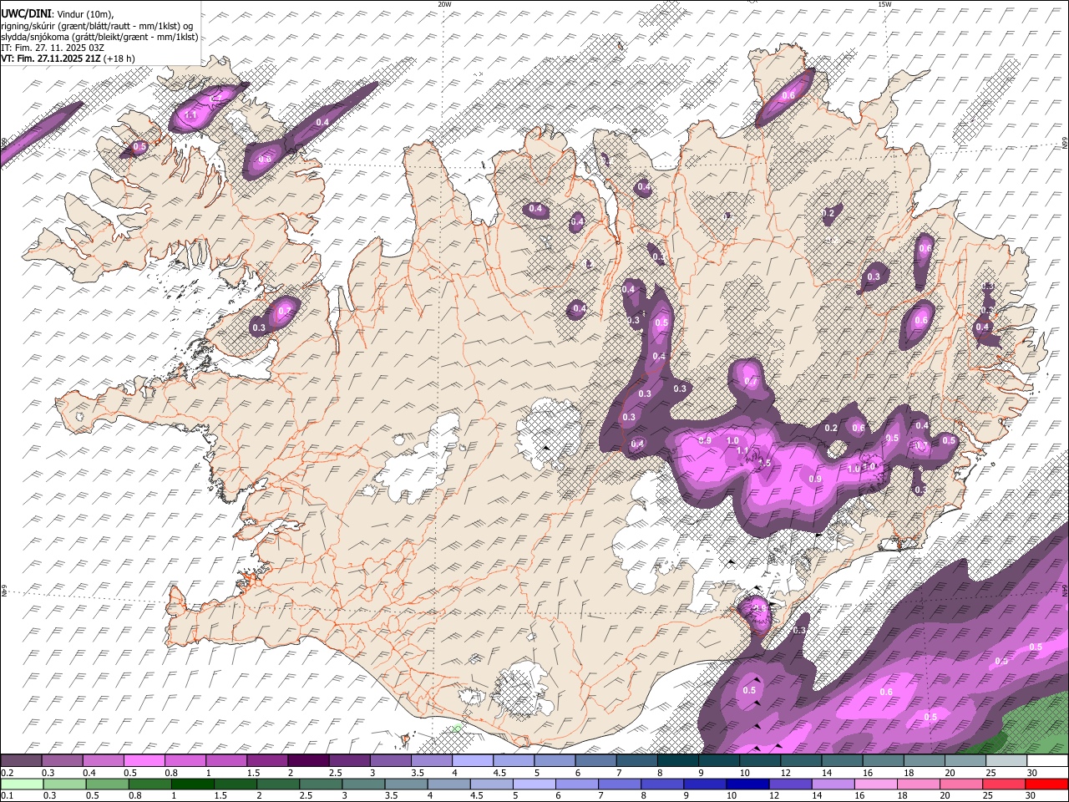Pick the bright pink swatch between 0.5 and 0.8
The width and height of the screenshot is (1069, 802).
click(x=144, y=760)
